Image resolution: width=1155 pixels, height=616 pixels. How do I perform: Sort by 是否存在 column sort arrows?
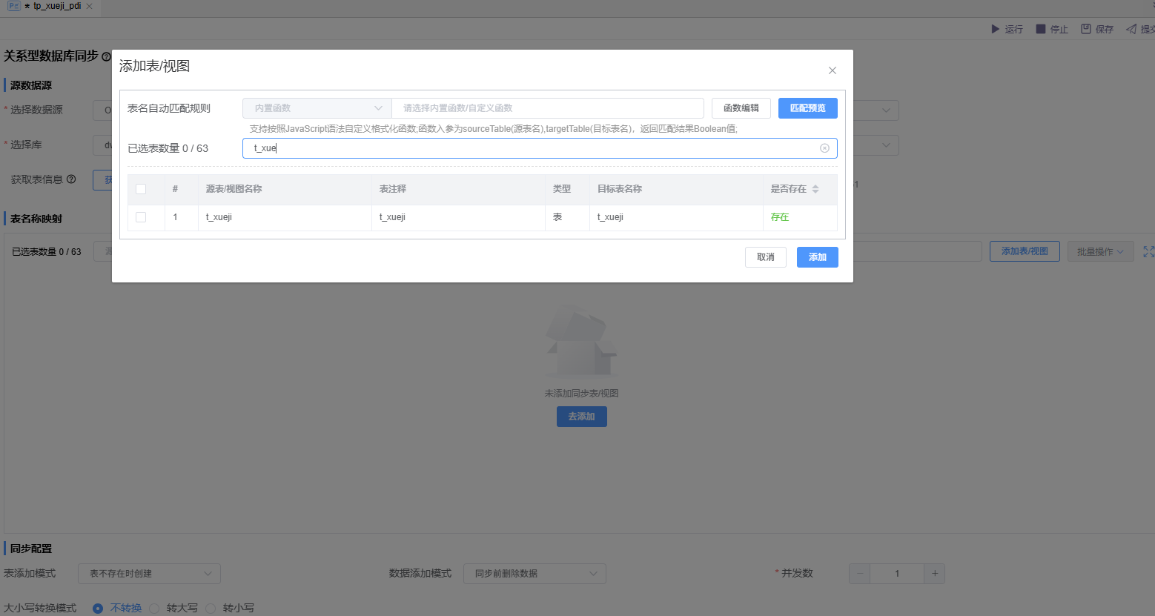[815, 189]
